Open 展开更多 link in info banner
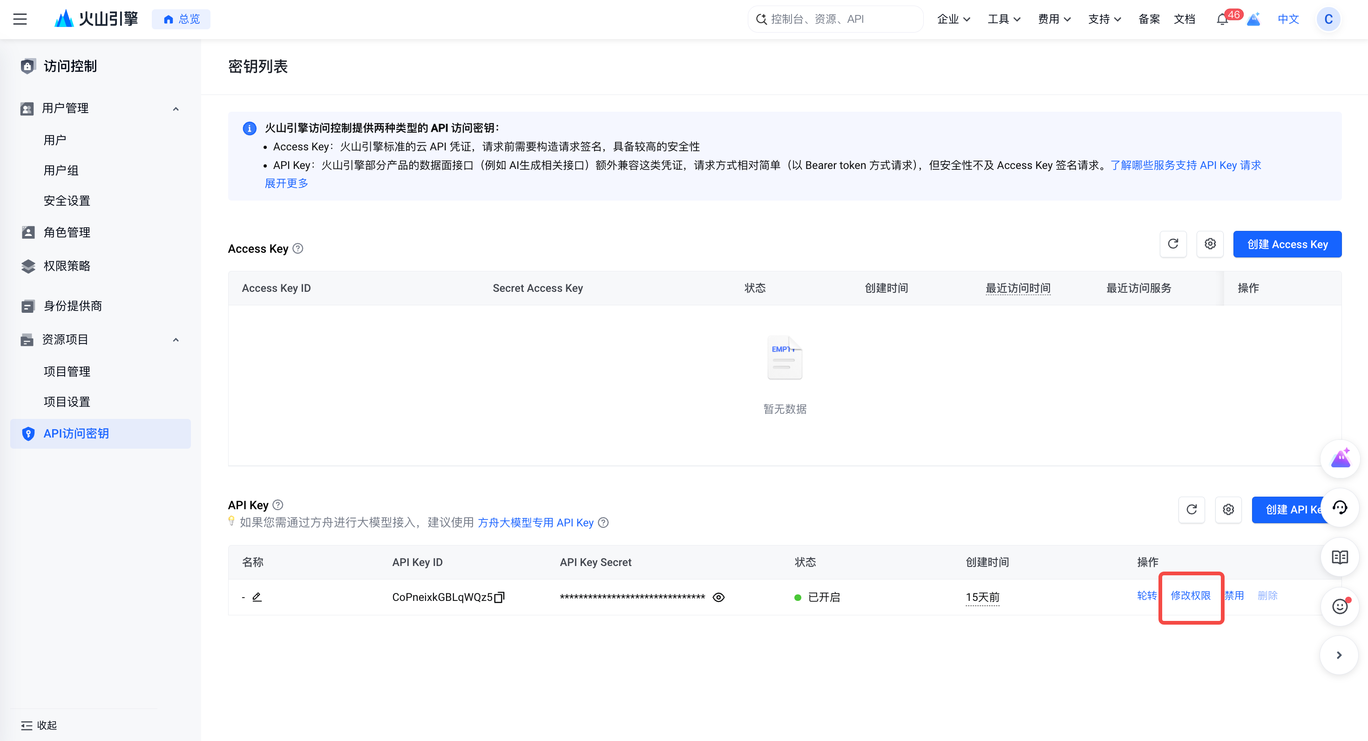 point(286,183)
